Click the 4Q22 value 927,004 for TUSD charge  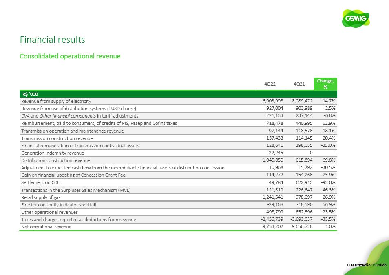click(274, 109)
